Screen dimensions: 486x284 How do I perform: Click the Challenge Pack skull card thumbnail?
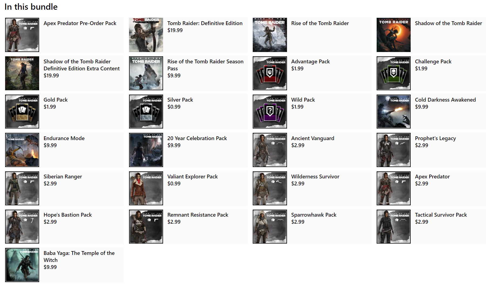coord(393,73)
